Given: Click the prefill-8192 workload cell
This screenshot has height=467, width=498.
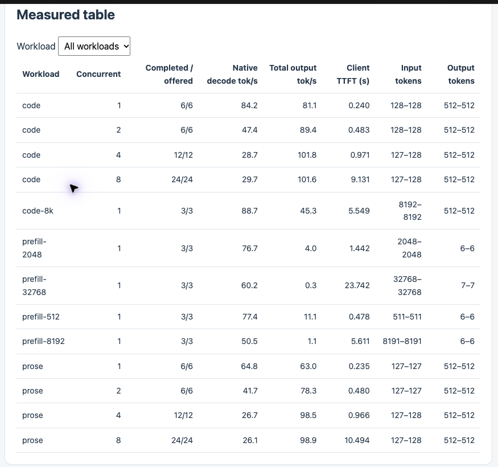Looking at the screenshot, I should [43, 341].
